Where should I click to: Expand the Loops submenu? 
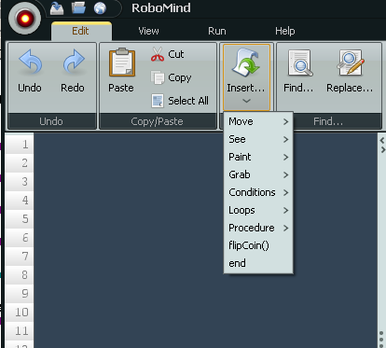tap(258, 210)
